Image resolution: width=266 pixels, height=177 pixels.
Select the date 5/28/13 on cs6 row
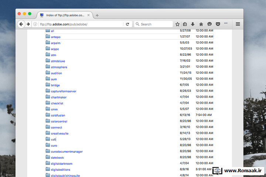pos(185,139)
